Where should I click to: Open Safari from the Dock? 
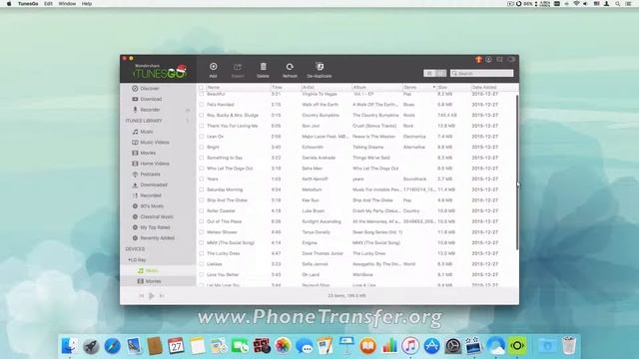coord(112,346)
